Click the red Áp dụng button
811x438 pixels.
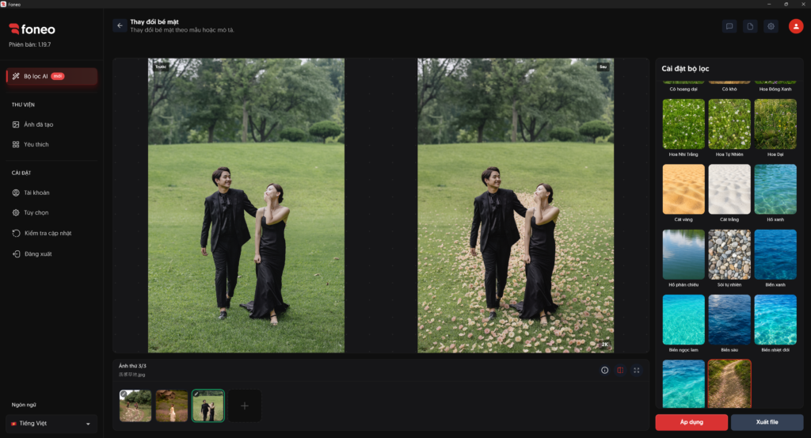691,422
